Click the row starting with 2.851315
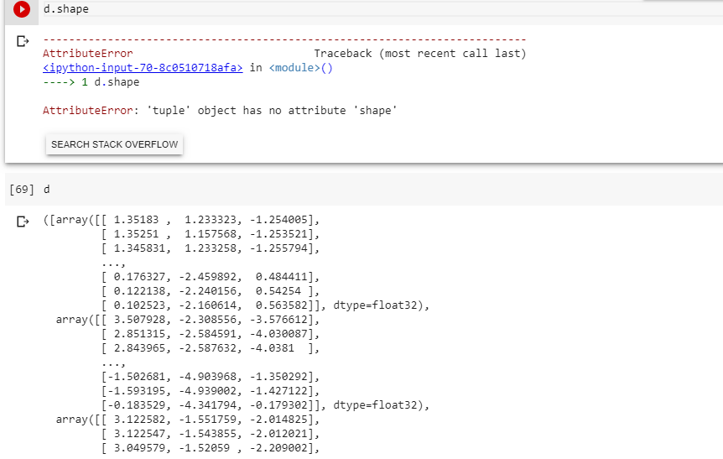This screenshot has height=459, width=723. (x=211, y=334)
